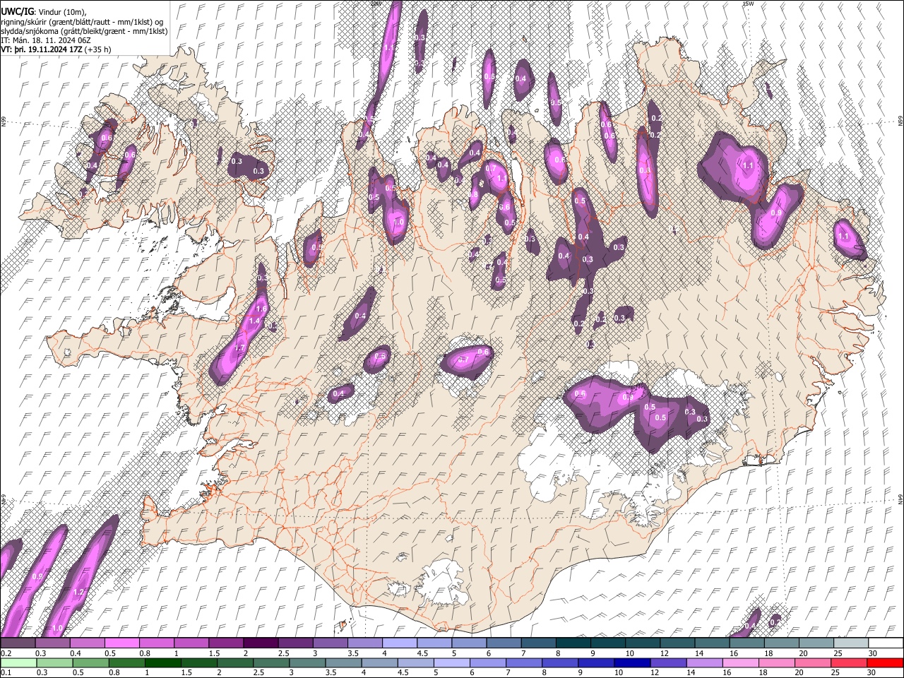Click the '(+35 h)' forecast offset text

click(99, 49)
